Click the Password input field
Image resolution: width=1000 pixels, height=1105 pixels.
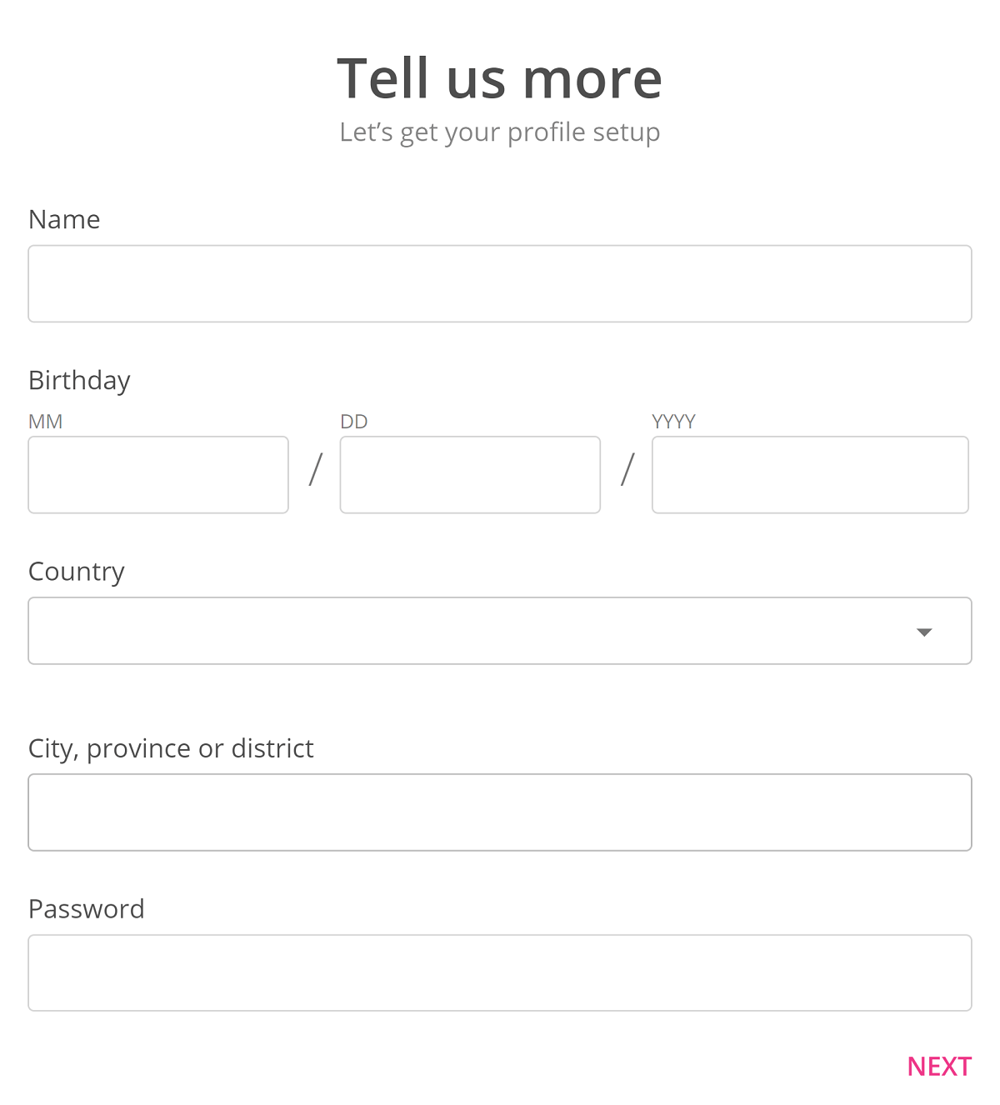click(x=500, y=972)
